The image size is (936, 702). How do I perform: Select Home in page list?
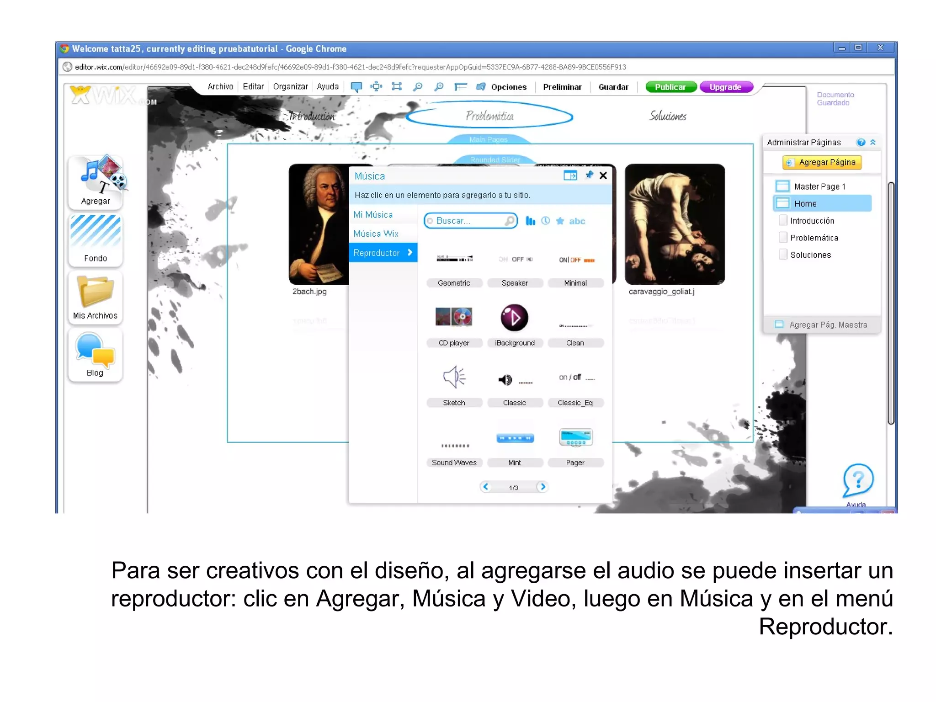tap(822, 204)
